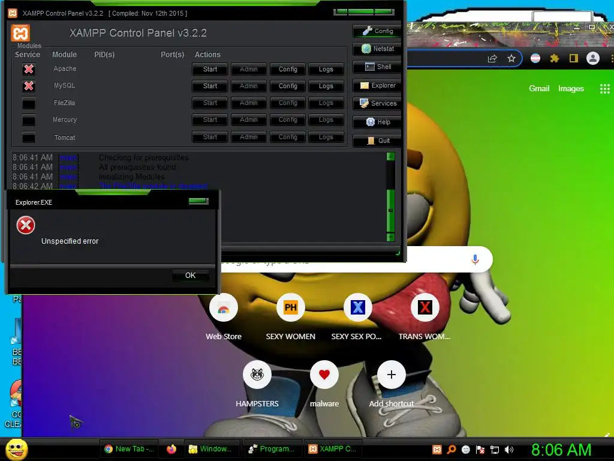Viewport: 614px width, 461px height.
Task: Start the Apache module
Action: pos(210,70)
